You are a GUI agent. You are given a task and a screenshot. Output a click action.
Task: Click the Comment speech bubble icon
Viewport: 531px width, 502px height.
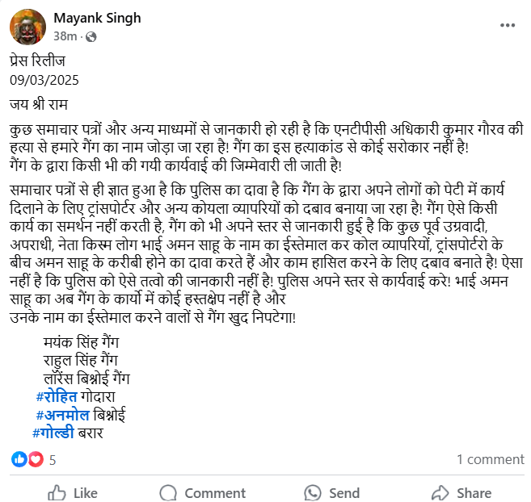pos(168,492)
